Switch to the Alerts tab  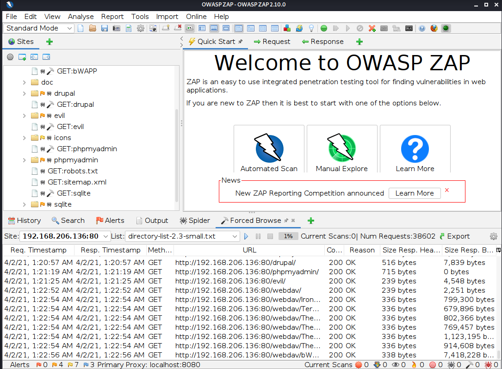(110, 221)
